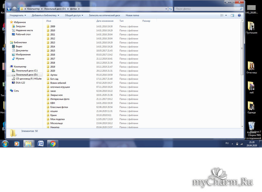Click Записать на оптический диск
This screenshot has height=192, width=262.
coord(104,15)
